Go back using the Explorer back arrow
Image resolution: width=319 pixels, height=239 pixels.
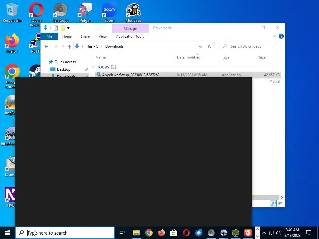click(46, 46)
